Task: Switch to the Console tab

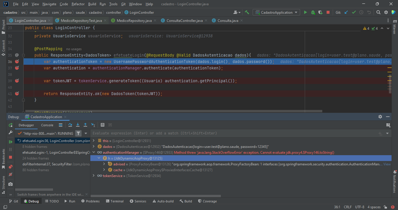Action: click(47, 125)
